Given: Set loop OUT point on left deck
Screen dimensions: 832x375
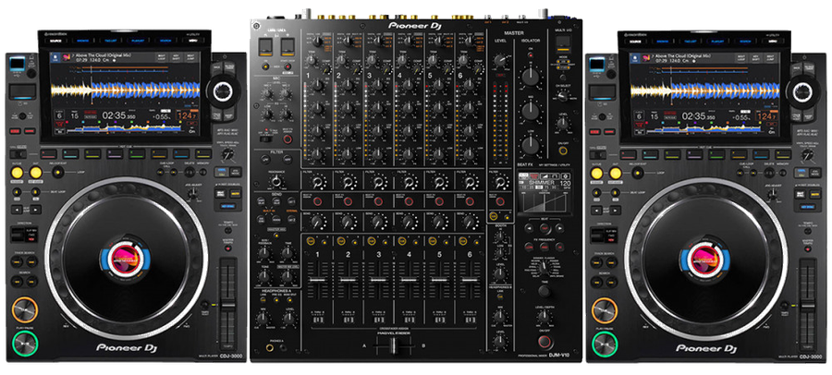Looking at the screenshot, I should point(35,173).
